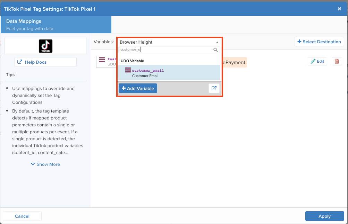
Task: Click the Select Destination button
Action: [319, 42]
